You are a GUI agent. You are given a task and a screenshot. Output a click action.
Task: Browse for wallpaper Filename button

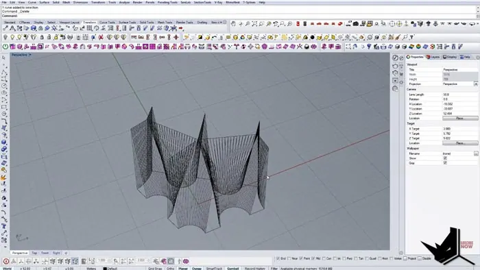(x=476, y=154)
